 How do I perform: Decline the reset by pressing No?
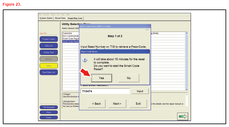point(128,78)
